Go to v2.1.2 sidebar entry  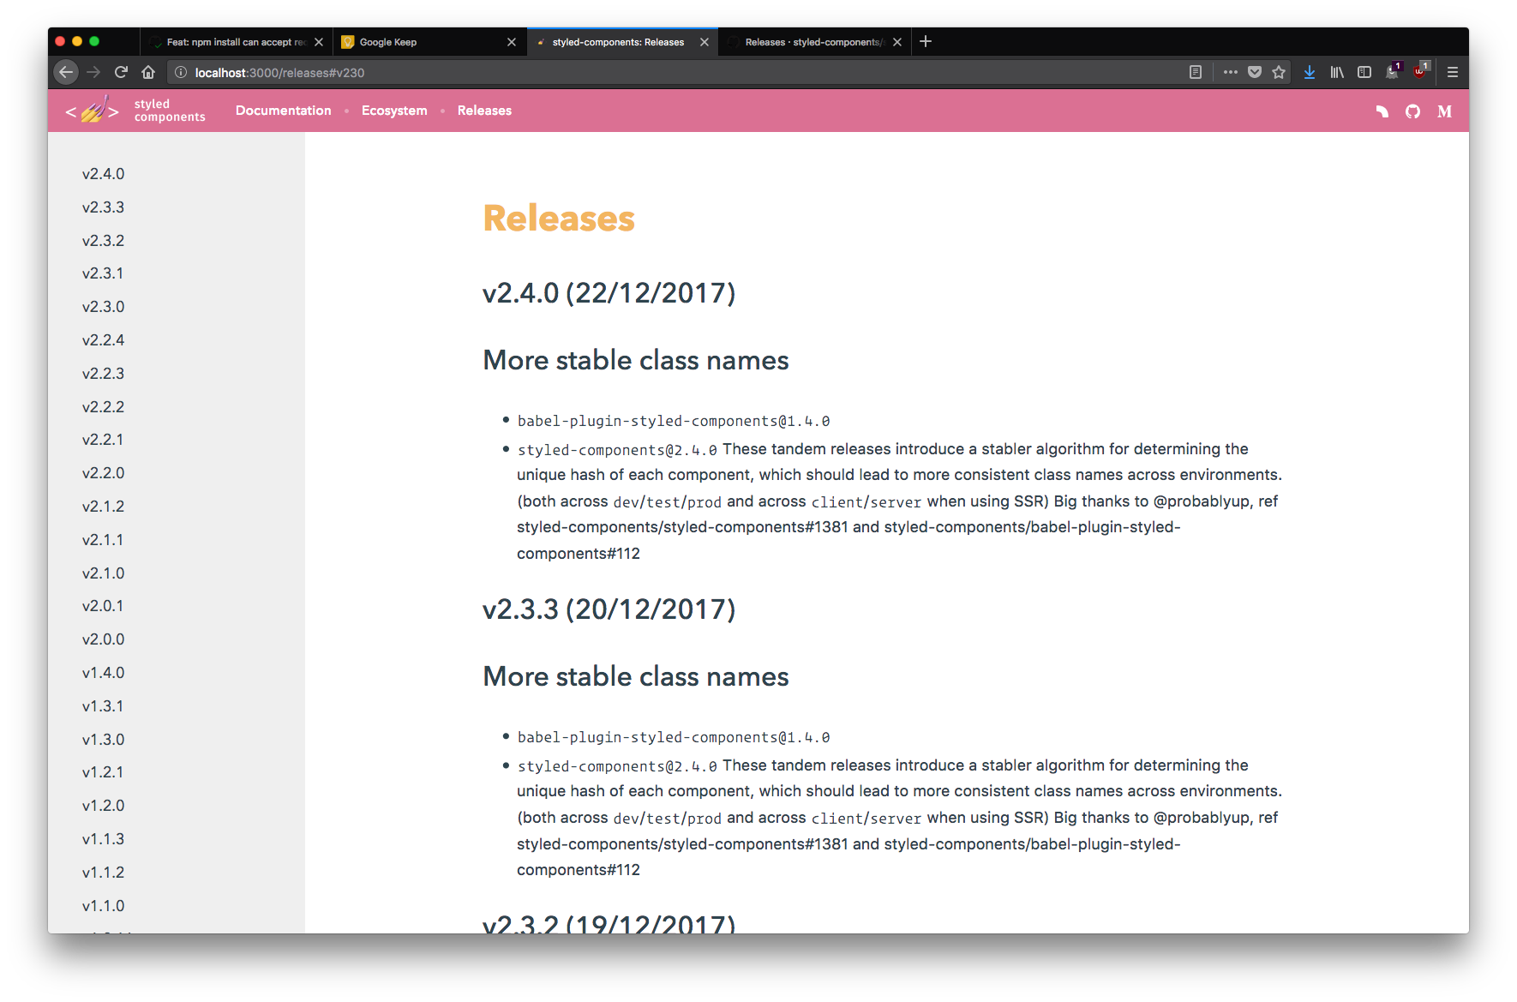[103, 507]
